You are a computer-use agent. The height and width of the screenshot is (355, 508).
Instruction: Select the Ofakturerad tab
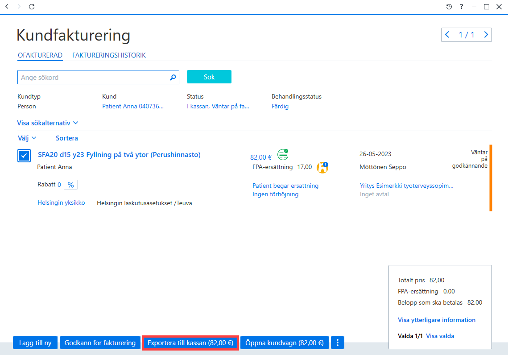40,55
